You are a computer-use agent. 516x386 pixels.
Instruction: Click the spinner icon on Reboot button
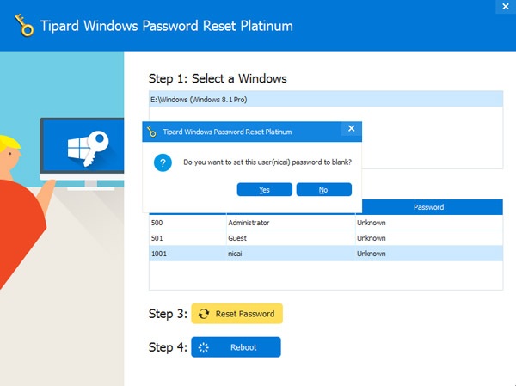point(204,347)
